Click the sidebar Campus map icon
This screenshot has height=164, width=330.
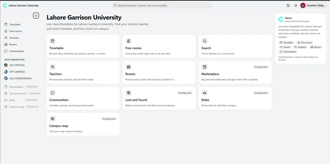pos(6,107)
